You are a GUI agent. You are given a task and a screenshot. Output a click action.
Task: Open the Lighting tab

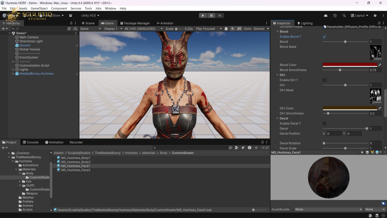(305, 23)
